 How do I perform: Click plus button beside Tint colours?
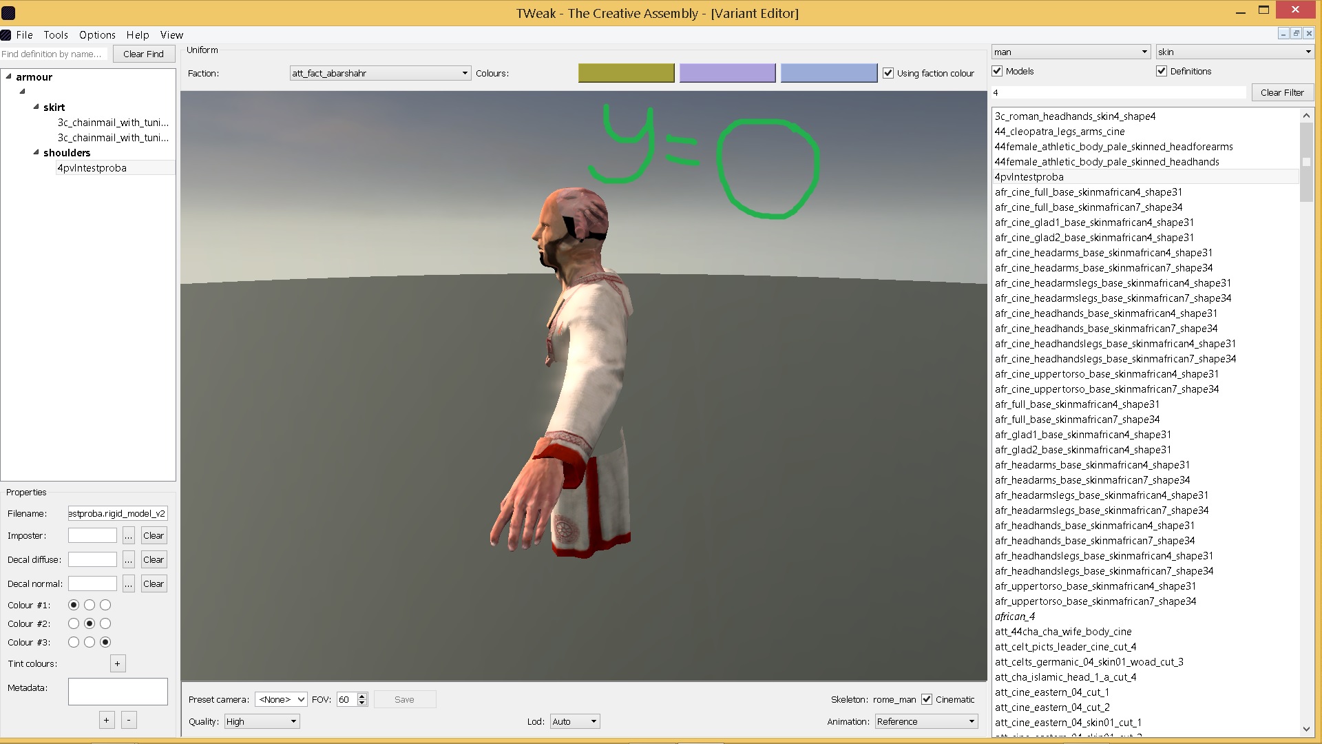118,663
